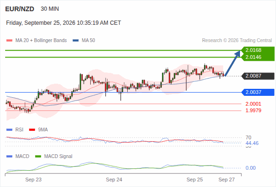This screenshot has height=187, width=276.
Task: Click the MA 20 + Bollinger Bands legend swatch
Action: (x=9, y=41)
